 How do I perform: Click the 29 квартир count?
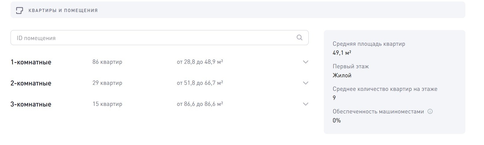point(107,83)
